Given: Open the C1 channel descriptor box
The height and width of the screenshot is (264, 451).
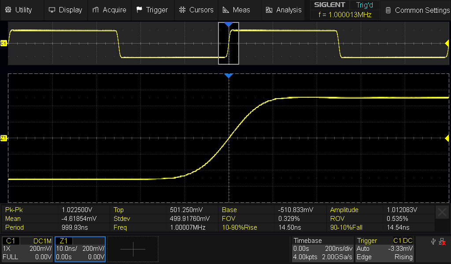Looking at the screenshot, I should pyautogui.click(x=27, y=249).
